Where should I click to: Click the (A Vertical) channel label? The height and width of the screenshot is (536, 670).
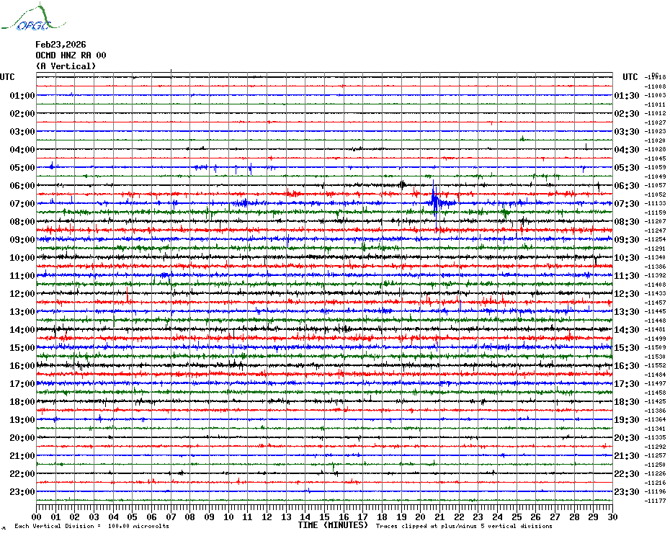point(66,66)
